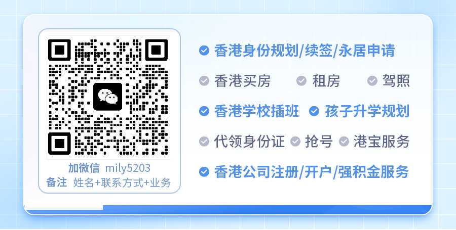The width and height of the screenshot is (456, 230).
Task: Click the 备注 姓名+联系方式+业务 note
Action: coord(108,182)
